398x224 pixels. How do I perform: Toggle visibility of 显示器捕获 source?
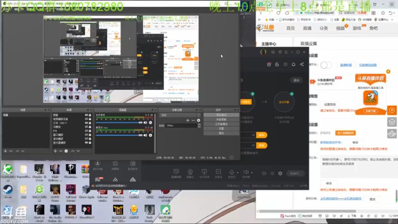pyautogui.click(x=86, y=142)
